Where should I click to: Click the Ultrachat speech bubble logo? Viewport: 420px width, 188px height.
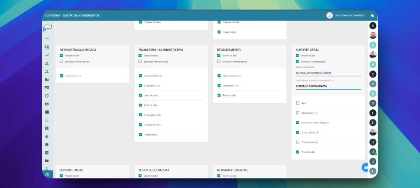tap(48, 28)
